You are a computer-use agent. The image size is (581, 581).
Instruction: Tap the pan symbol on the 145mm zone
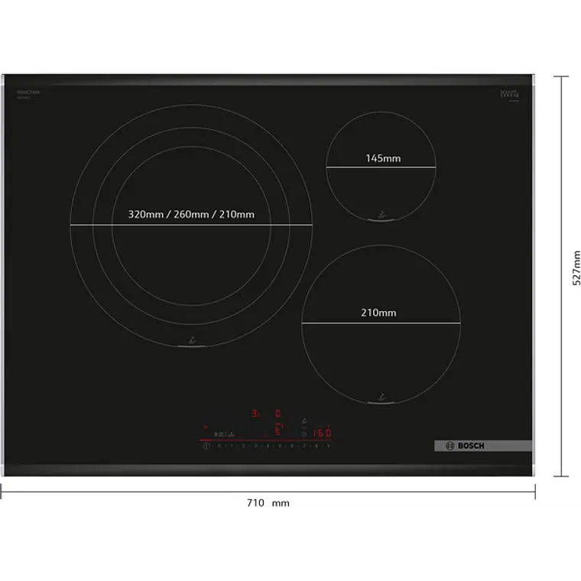[382, 215]
